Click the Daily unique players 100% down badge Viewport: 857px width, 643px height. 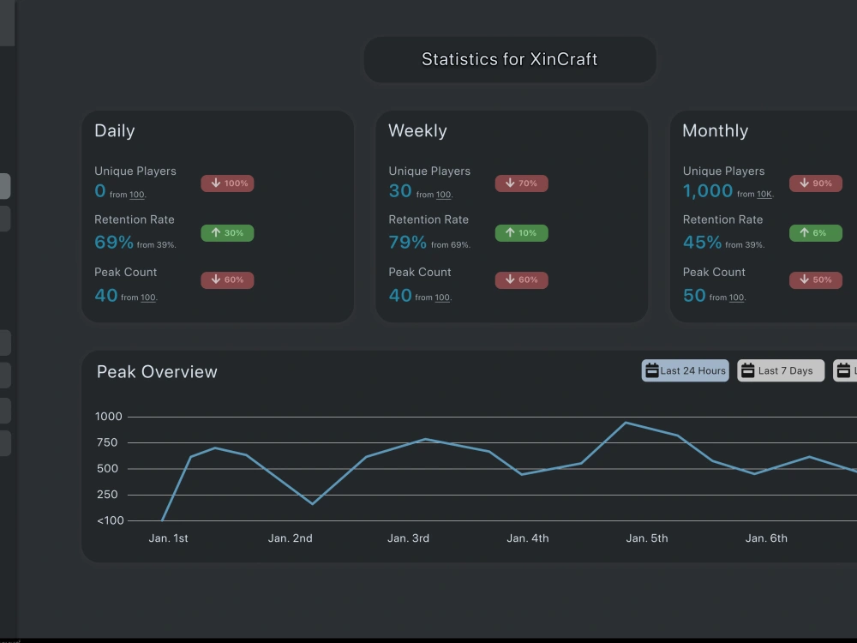[227, 183]
